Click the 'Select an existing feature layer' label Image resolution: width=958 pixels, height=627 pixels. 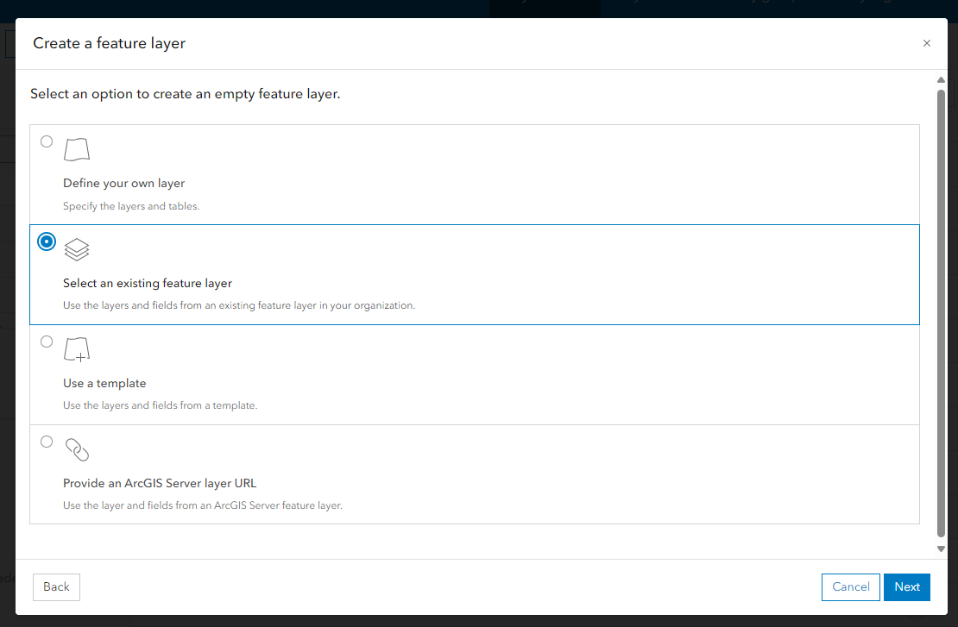(x=147, y=283)
